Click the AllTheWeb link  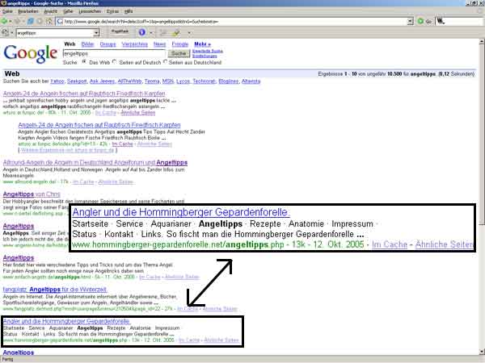tap(129, 81)
